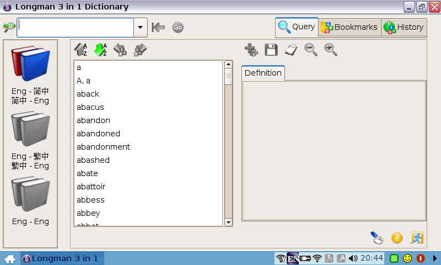This screenshot has height=265, width=441.
Task: Open help with the question mark icon
Action: (x=397, y=239)
